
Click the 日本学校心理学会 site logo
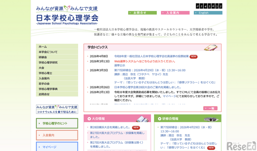(67, 15)
